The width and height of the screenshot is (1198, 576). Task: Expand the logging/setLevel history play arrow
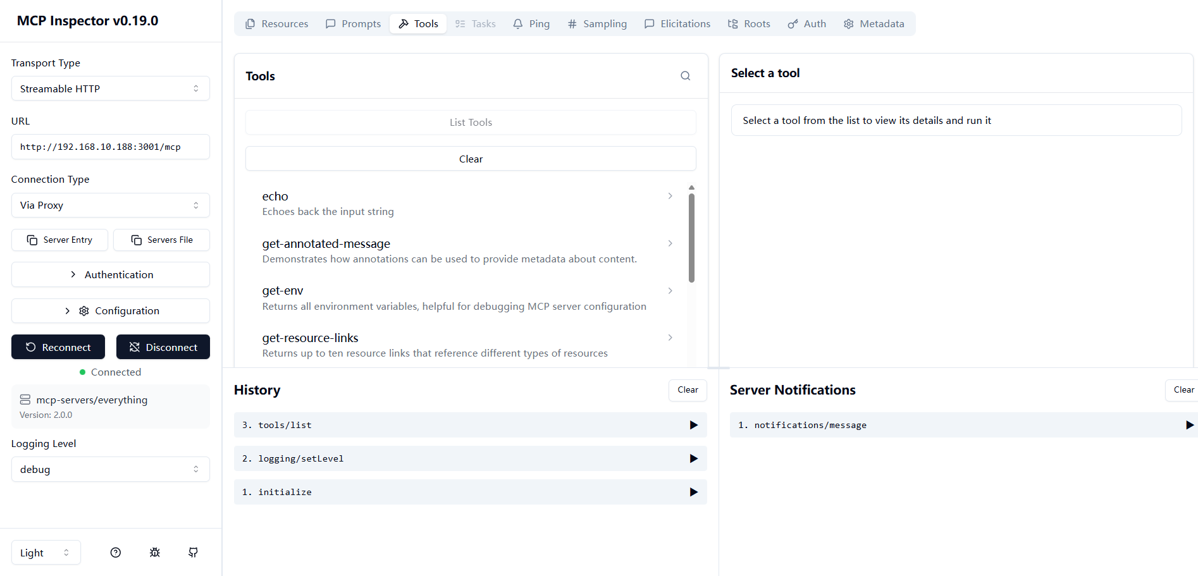pos(693,458)
